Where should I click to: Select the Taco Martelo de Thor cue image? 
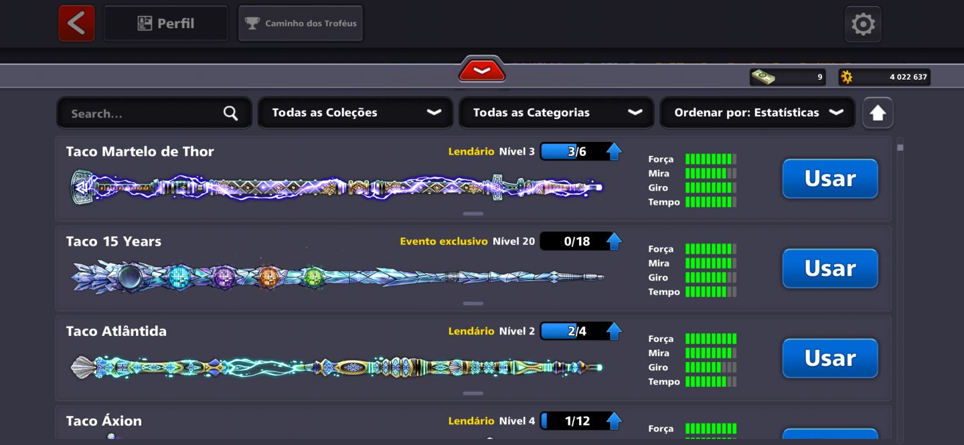pos(337,187)
